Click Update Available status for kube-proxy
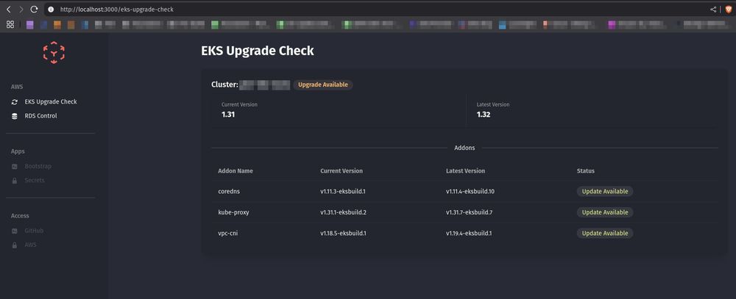 [605, 212]
